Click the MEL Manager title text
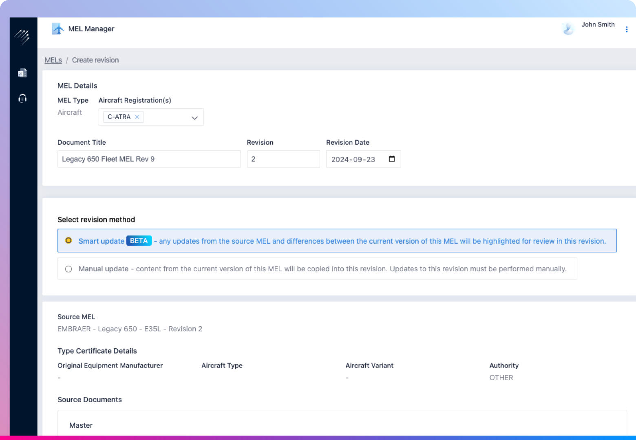Viewport: 636px width, 440px height. (x=91, y=29)
